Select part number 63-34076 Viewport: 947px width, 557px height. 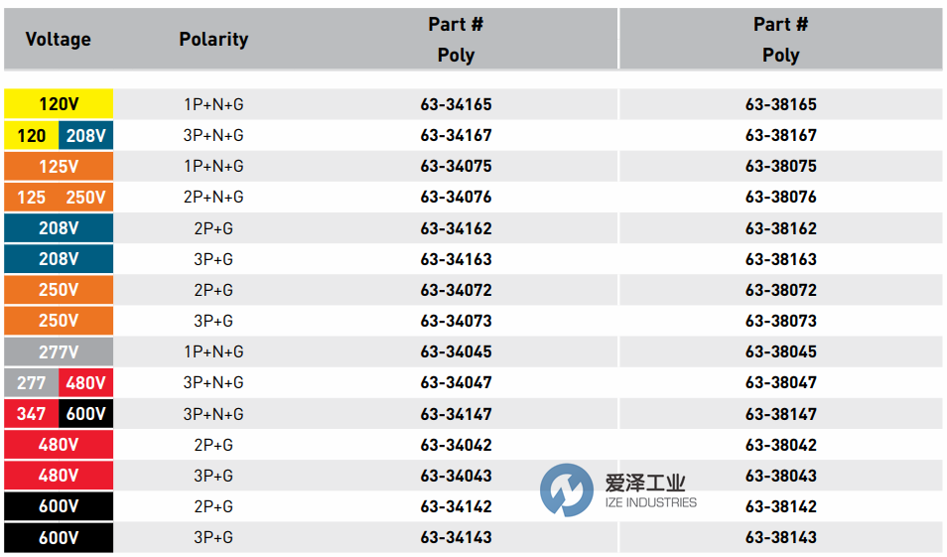pyautogui.click(x=456, y=197)
